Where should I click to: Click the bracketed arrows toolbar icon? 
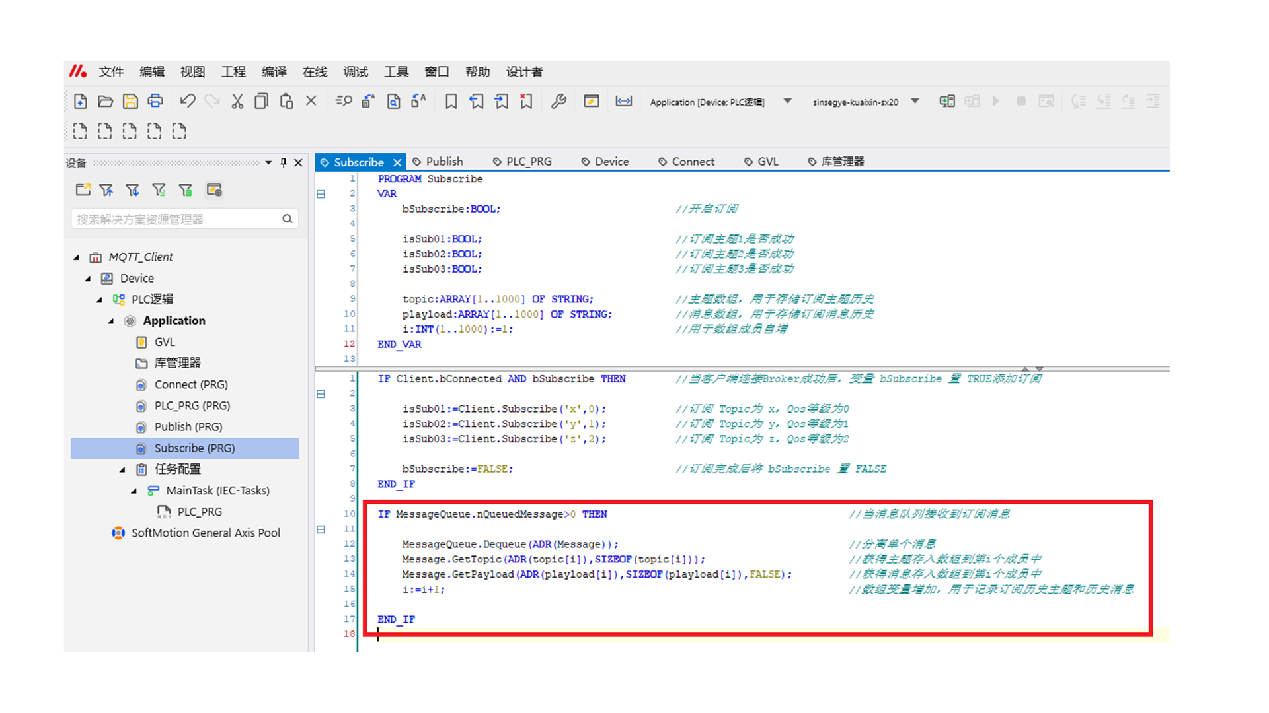(x=624, y=101)
